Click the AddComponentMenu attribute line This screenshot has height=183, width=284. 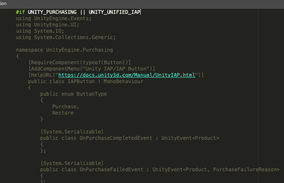[92, 69]
